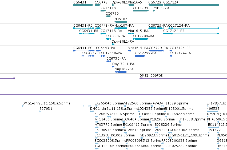Select the CG12299 gene feature
The width and height of the screenshot is (227, 150).
[x=141, y=11]
